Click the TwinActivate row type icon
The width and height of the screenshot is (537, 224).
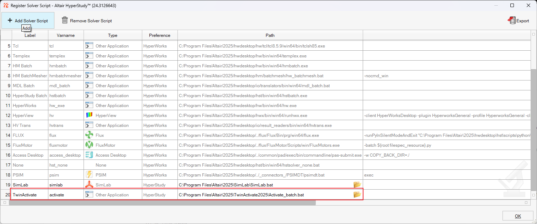pos(89,195)
